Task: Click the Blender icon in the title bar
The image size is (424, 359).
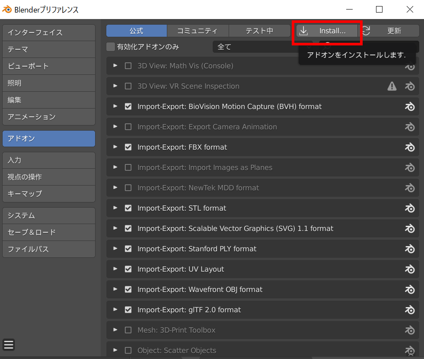Action: pos(7,10)
